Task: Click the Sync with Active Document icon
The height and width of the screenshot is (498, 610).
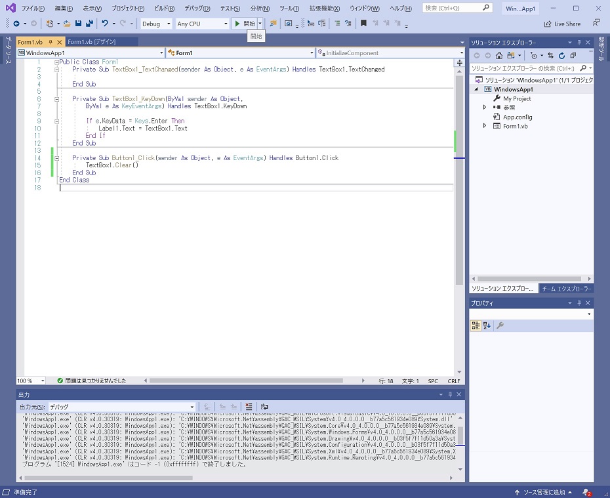Action: tap(550, 56)
